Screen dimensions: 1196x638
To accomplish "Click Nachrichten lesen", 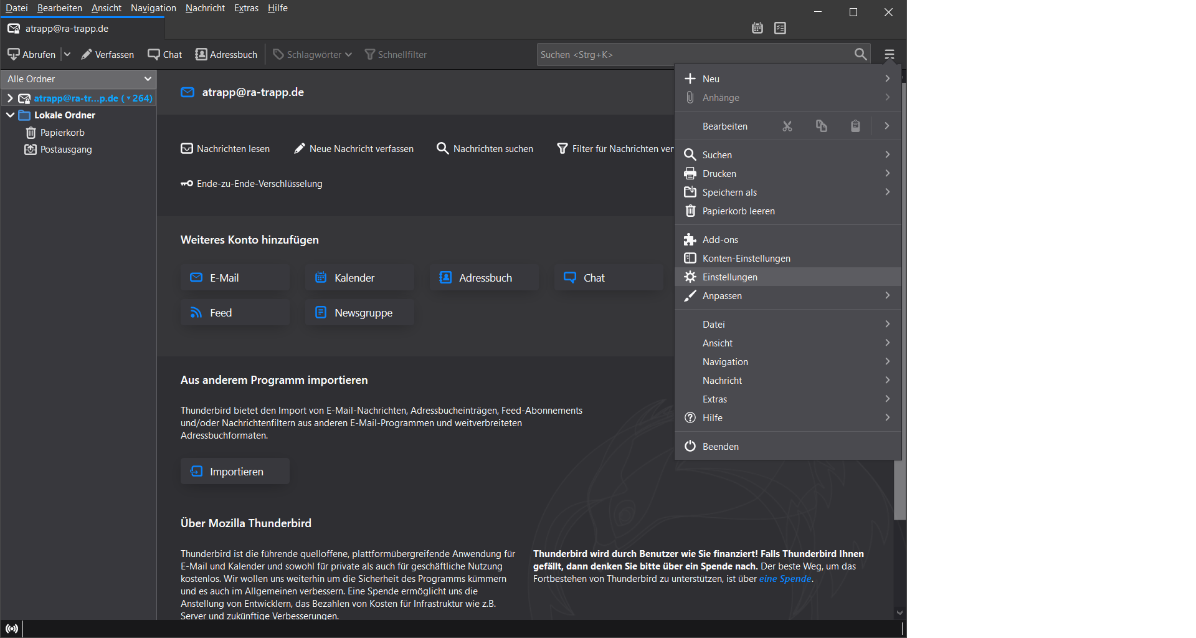I will [225, 148].
